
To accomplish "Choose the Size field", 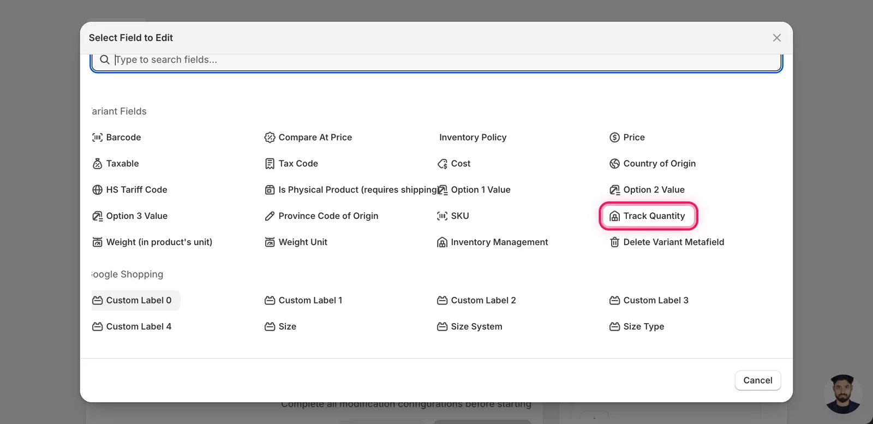I will point(280,327).
